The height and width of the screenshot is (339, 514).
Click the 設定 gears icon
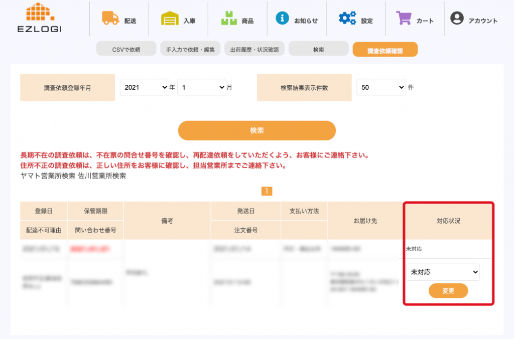click(347, 19)
